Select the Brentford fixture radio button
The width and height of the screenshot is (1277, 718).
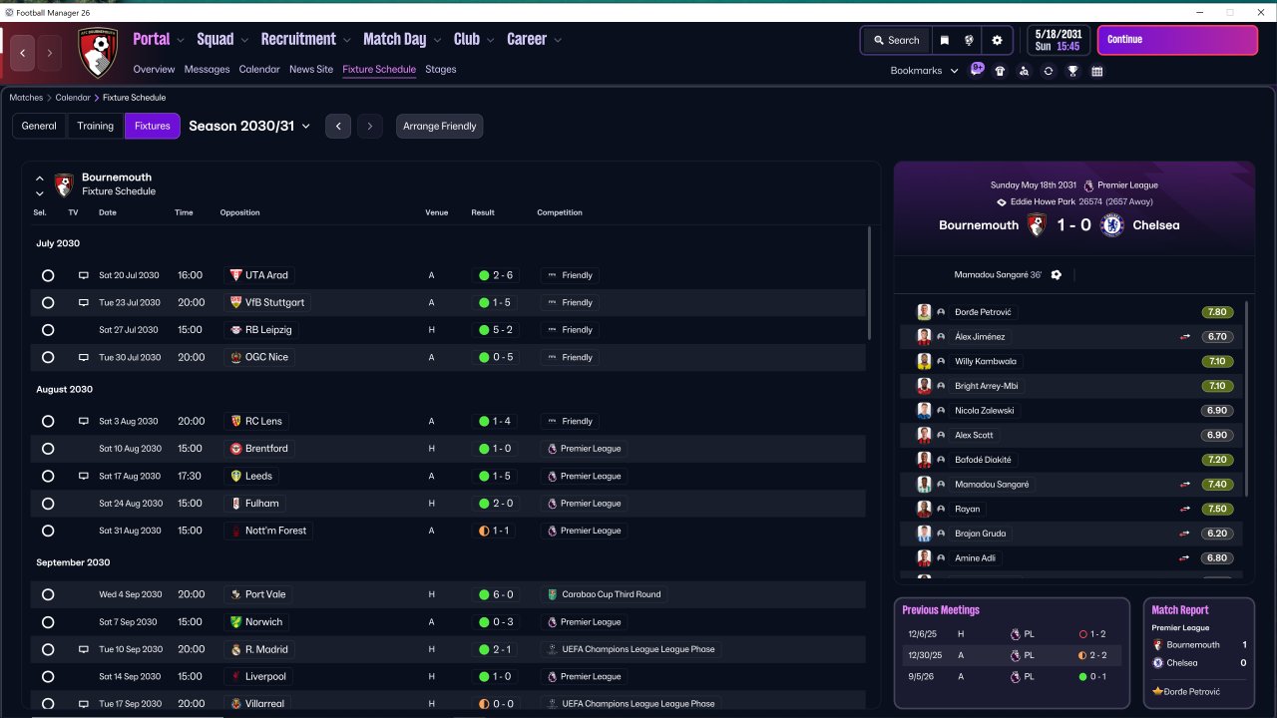click(47, 449)
